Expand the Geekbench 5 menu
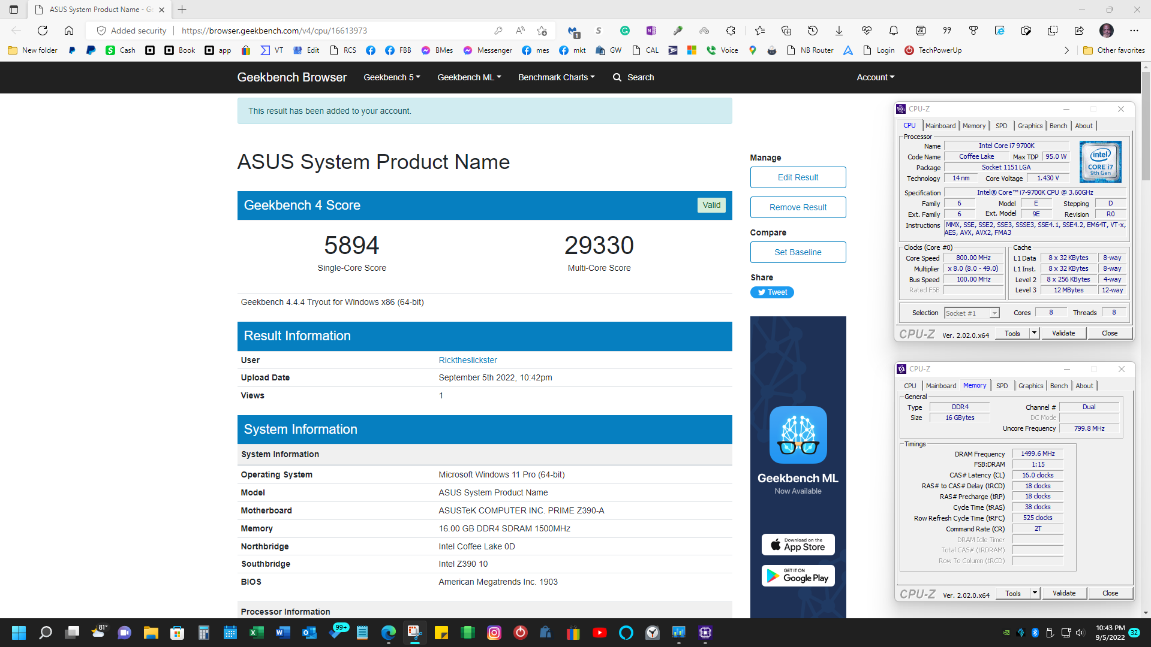The image size is (1151, 647). point(392,77)
